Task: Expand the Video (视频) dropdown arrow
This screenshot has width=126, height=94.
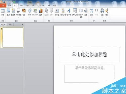Action: point(102,17)
